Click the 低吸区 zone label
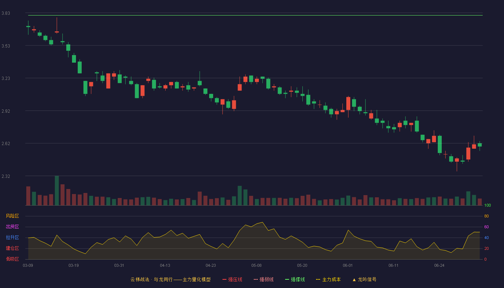 click(12, 259)
